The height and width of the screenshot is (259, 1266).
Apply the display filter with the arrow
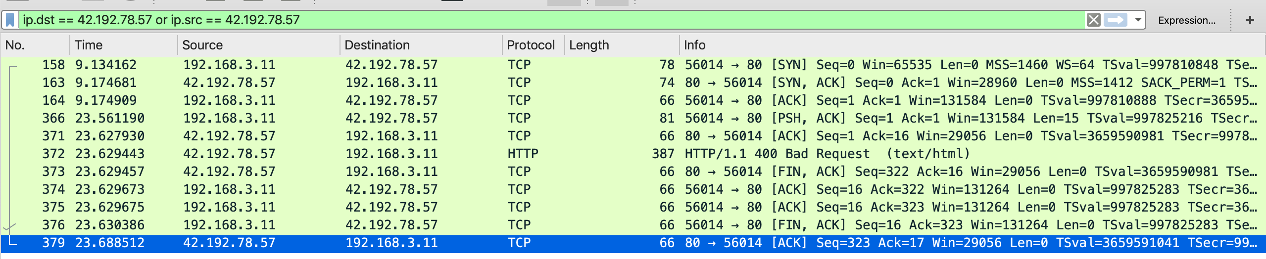(x=1116, y=20)
